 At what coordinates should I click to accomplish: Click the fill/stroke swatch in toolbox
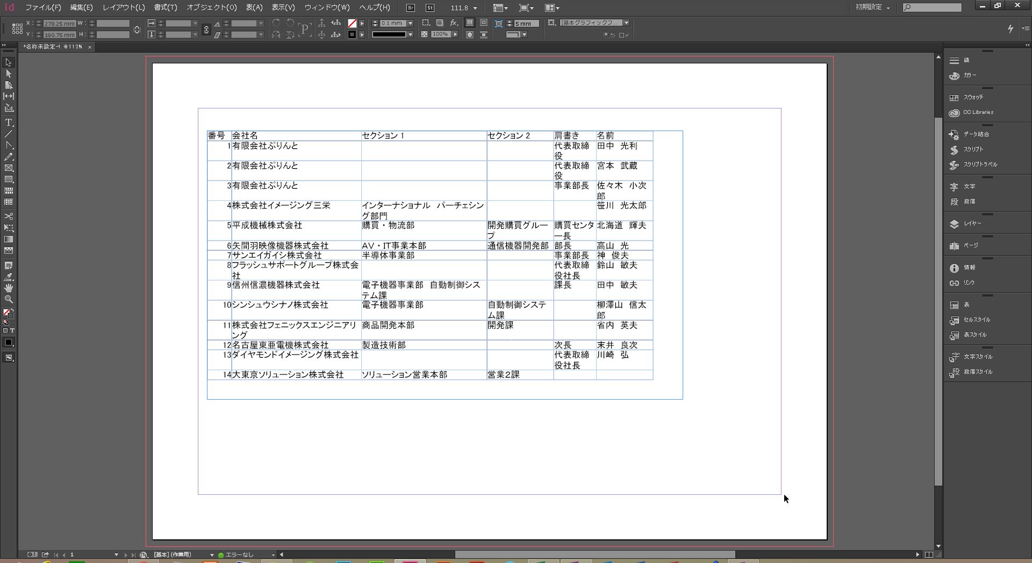pyautogui.click(x=8, y=313)
